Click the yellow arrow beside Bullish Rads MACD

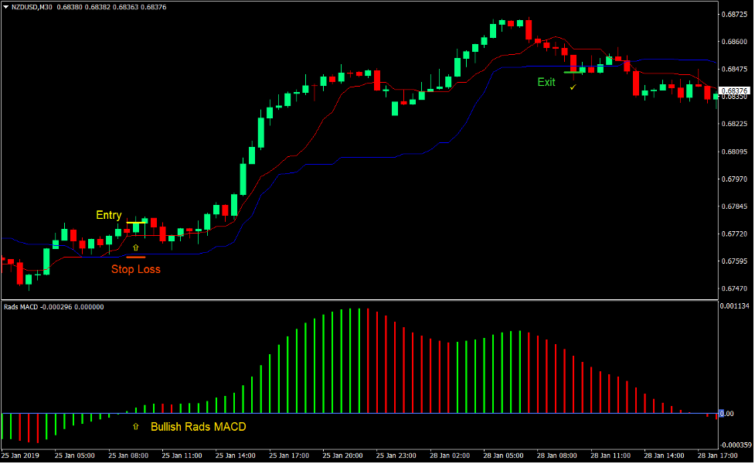tap(136, 426)
